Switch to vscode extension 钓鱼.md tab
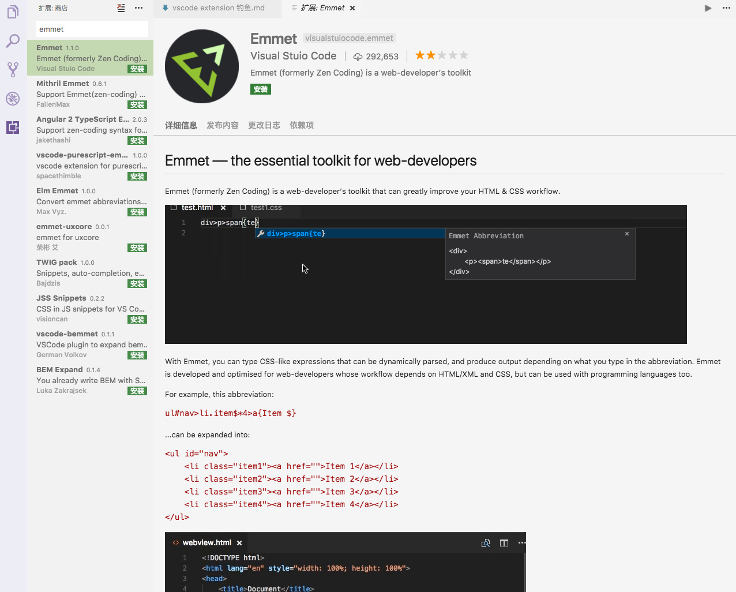 (217, 8)
